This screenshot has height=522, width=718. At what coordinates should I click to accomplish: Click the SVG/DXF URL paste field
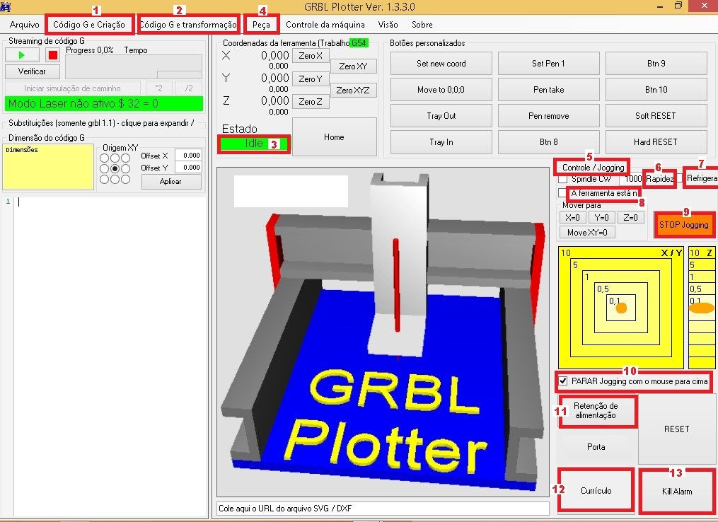click(x=383, y=509)
